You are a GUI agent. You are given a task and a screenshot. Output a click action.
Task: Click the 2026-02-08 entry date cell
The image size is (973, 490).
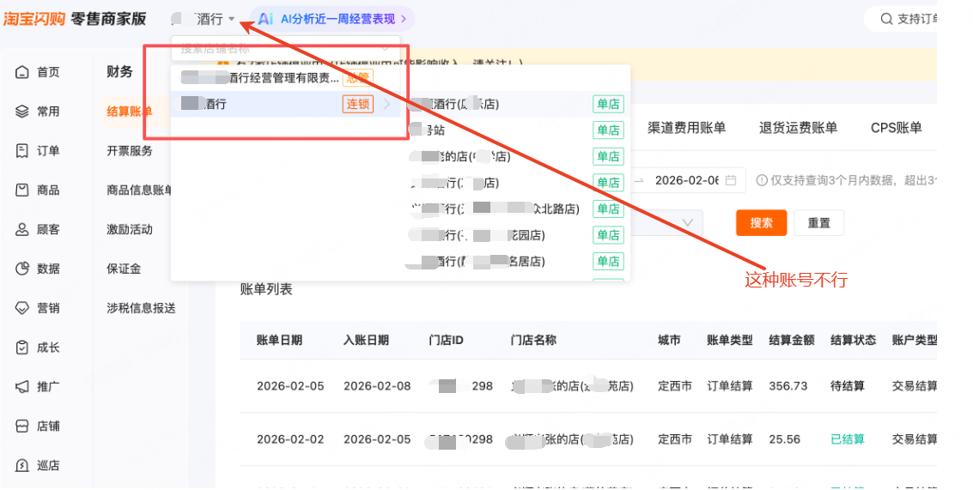coord(377,386)
